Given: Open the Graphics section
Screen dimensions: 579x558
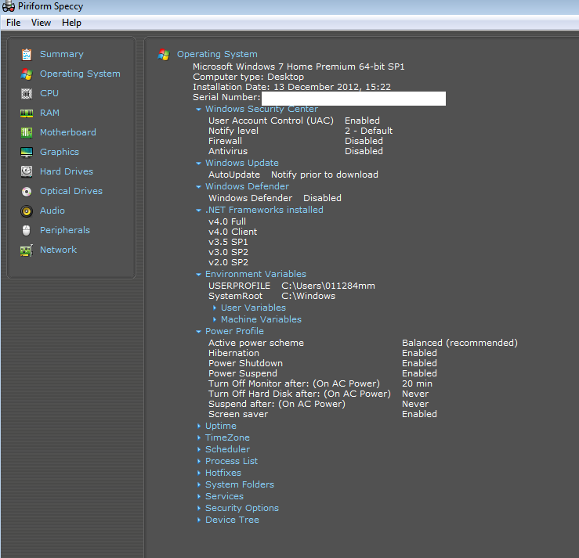Looking at the screenshot, I should click(60, 152).
